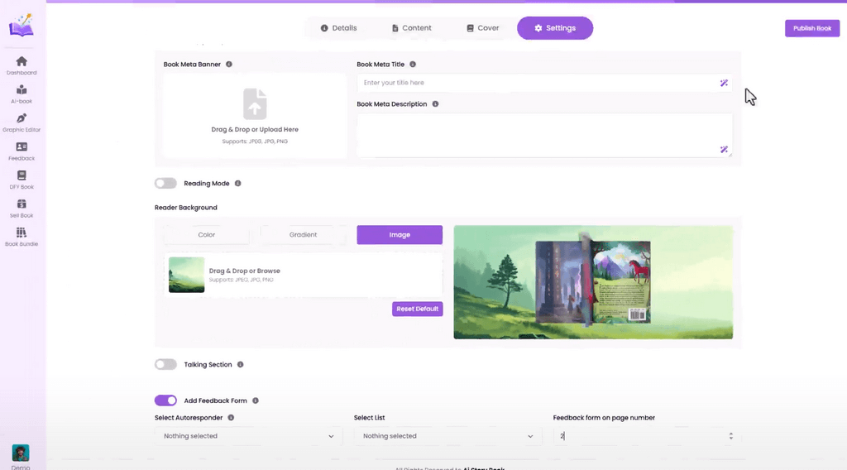This screenshot has width=847, height=470.
Task: Click the book reader preview image
Action: pos(593,282)
